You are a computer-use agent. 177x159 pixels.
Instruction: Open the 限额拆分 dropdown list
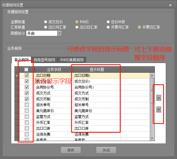pos(60,33)
